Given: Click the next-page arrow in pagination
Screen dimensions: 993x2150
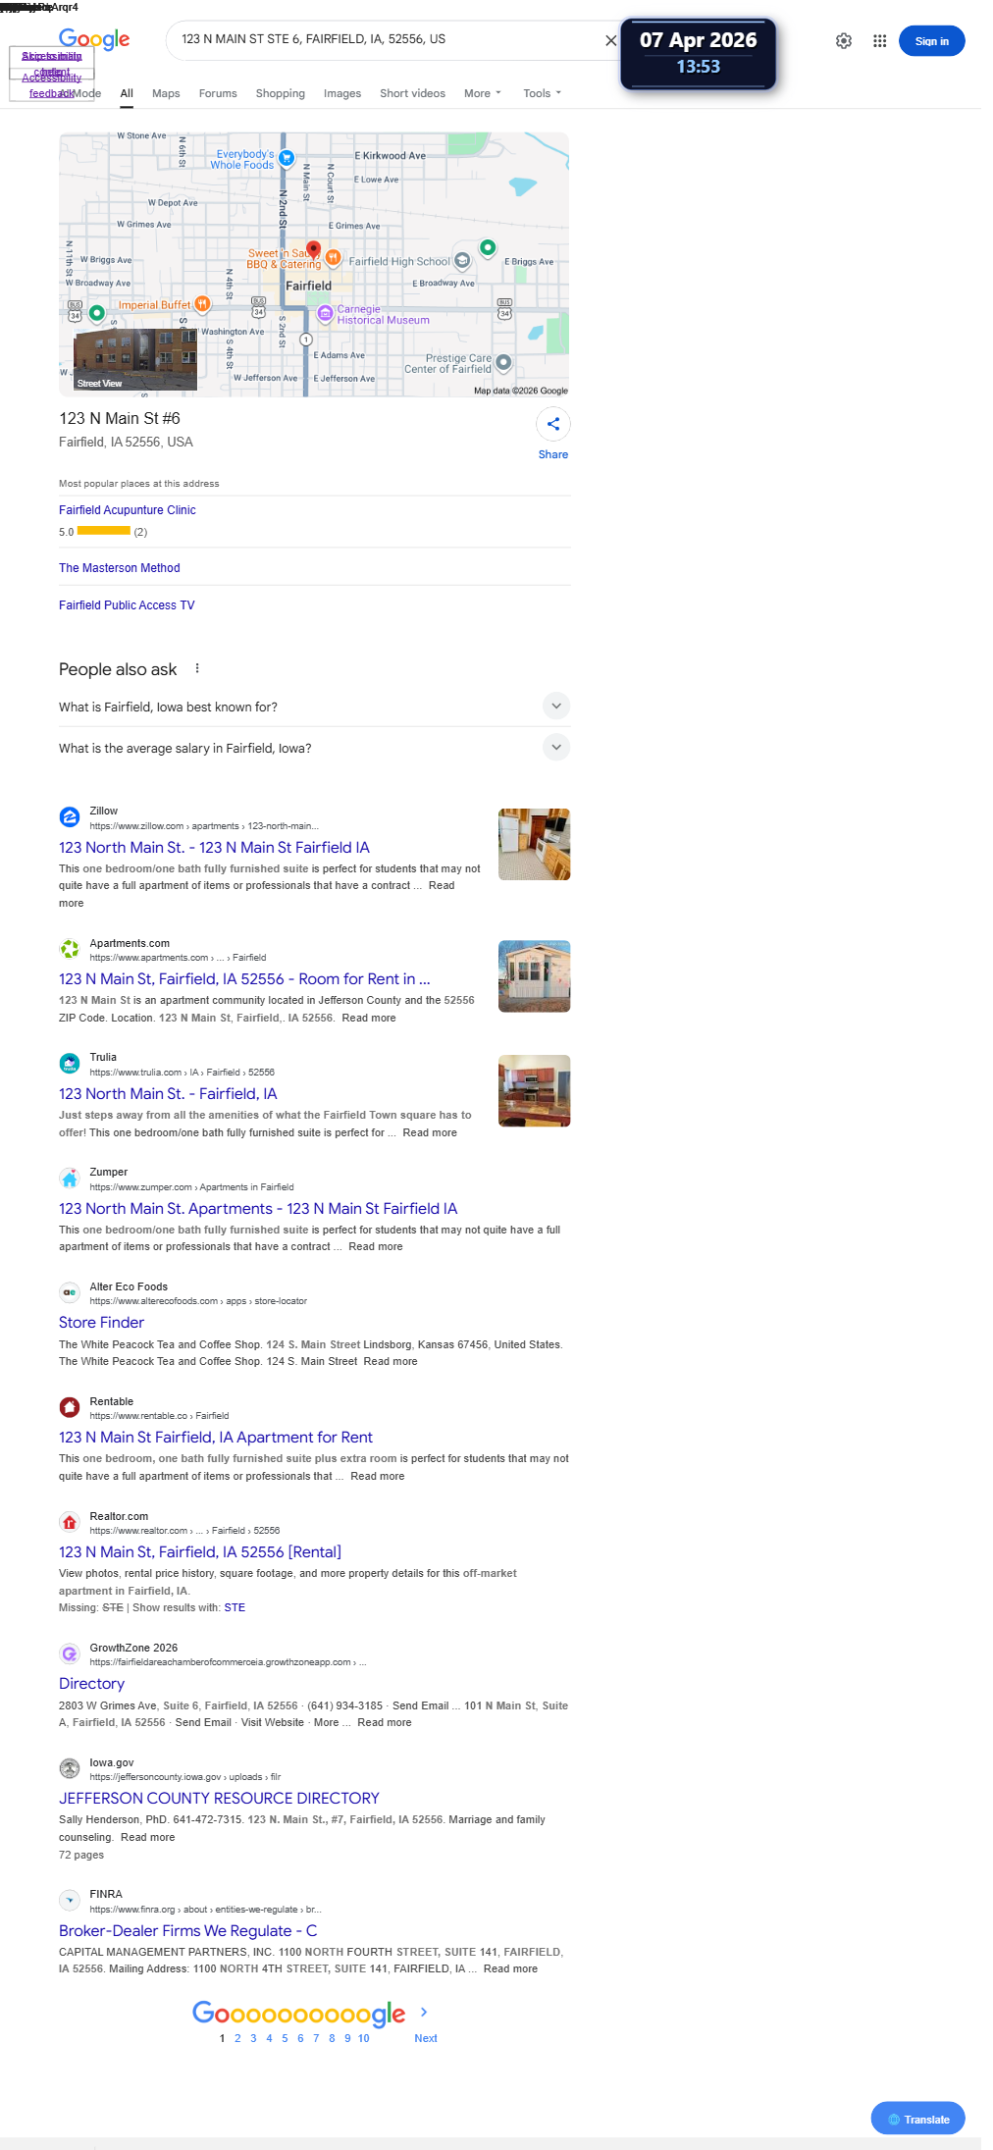Looking at the screenshot, I should 424,2012.
